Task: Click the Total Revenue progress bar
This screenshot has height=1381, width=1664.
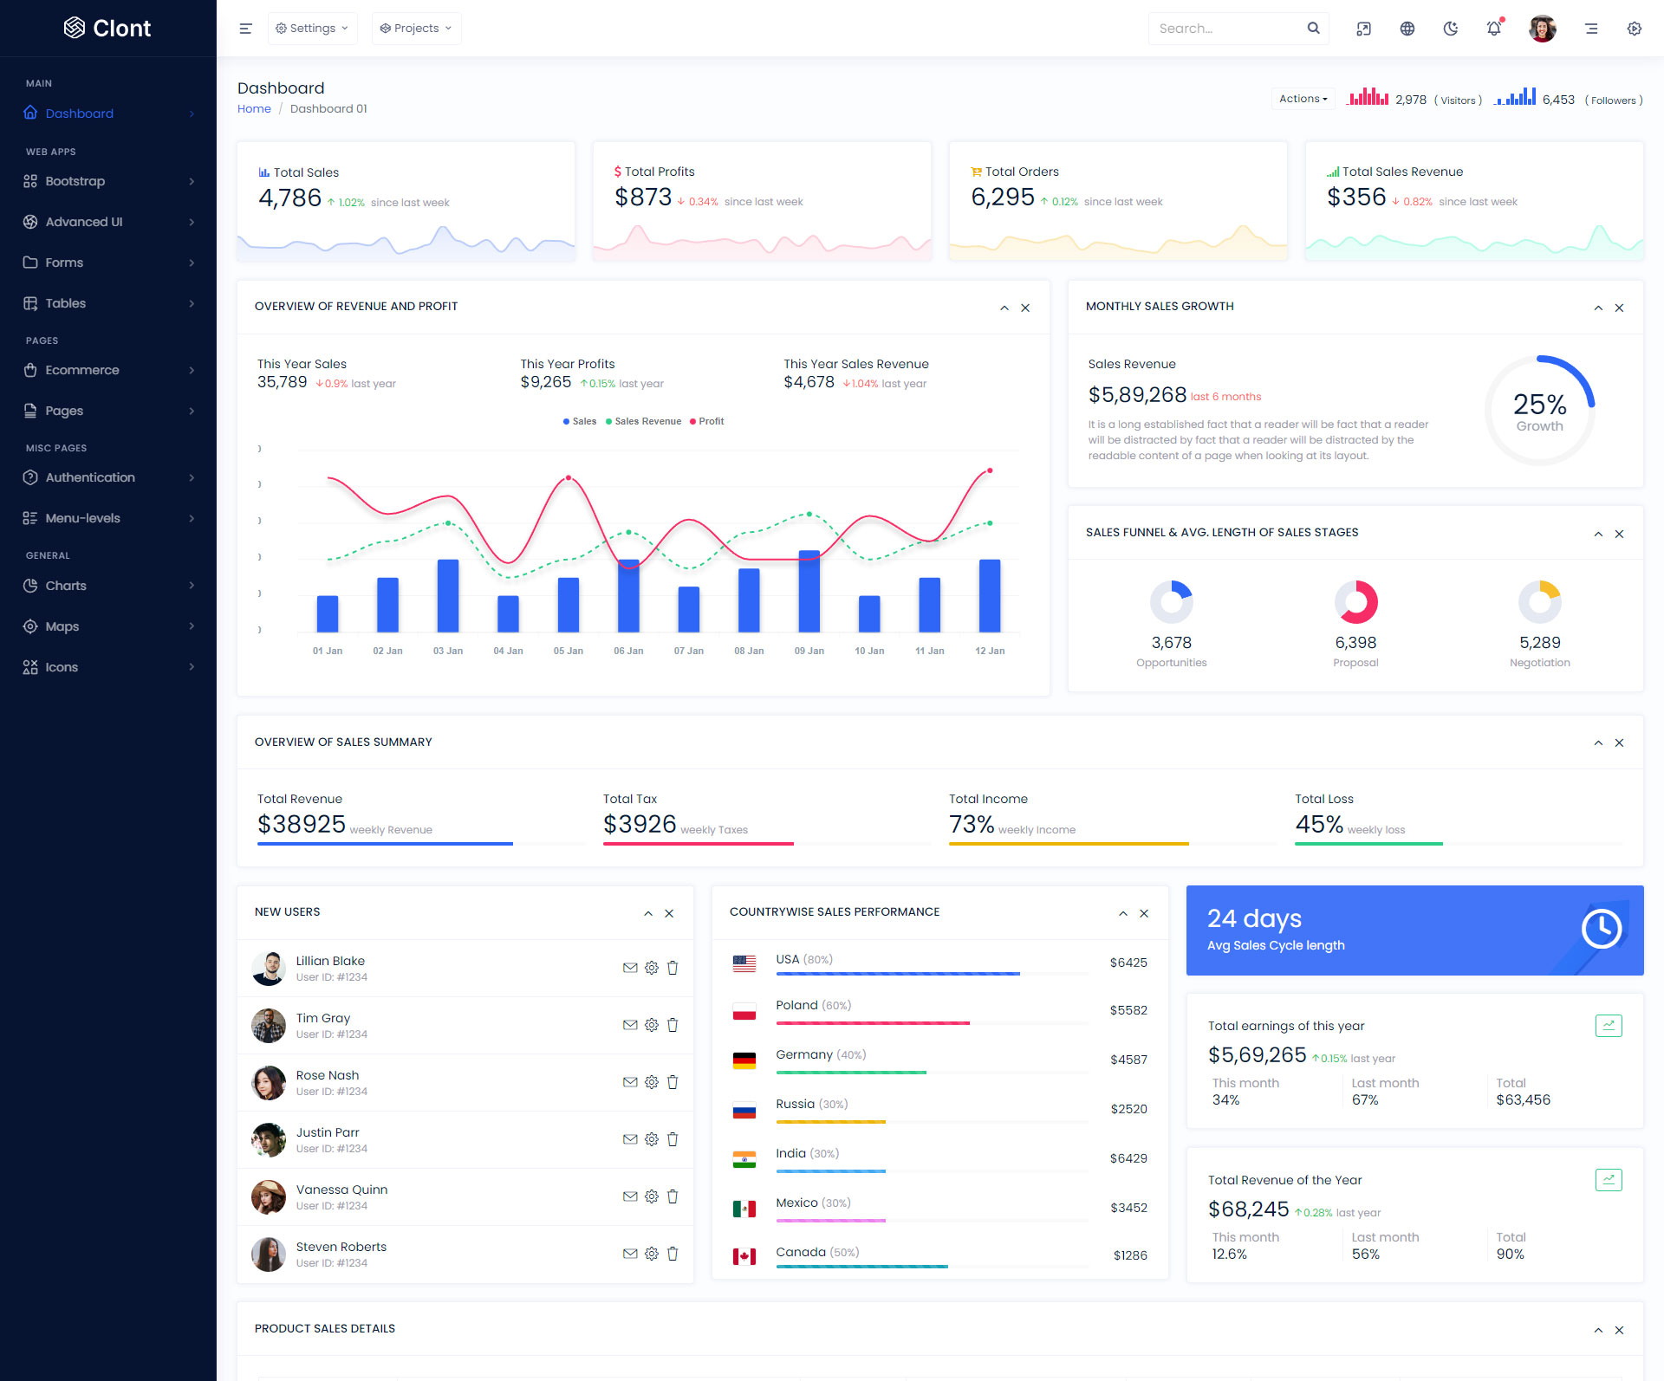Action: coord(386,844)
